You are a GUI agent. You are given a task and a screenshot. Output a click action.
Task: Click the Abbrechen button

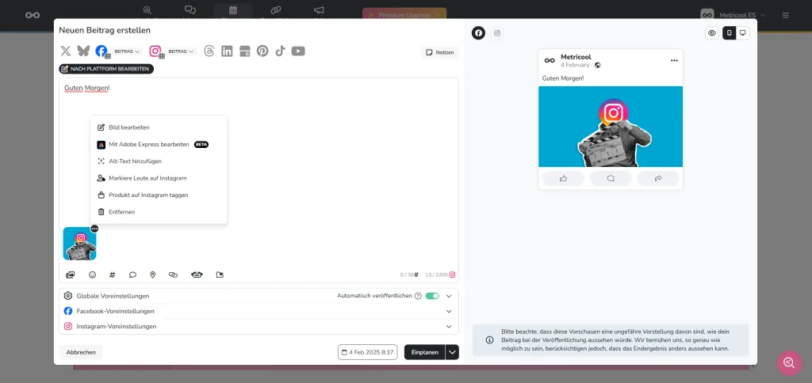[81, 352]
